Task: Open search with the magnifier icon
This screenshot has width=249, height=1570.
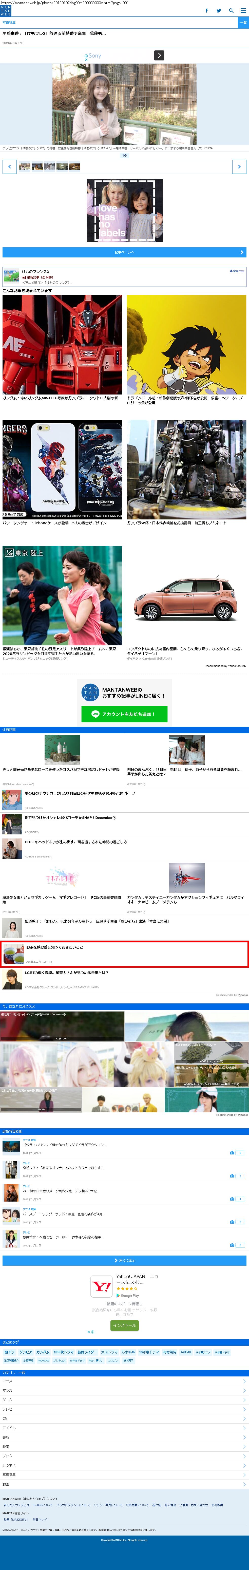Action: (231, 10)
